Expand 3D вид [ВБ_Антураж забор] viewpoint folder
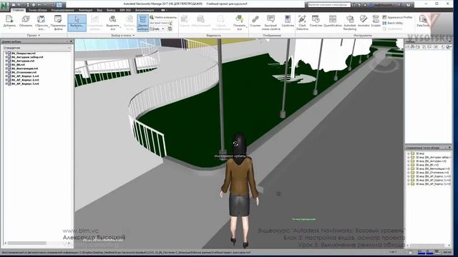The image size is (458, 257). pyautogui.click(x=409, y=157)
